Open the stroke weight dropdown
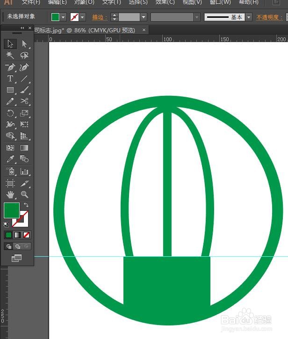Image resolution: width=288 pixels, height=339 pixels. coord(144,17)
